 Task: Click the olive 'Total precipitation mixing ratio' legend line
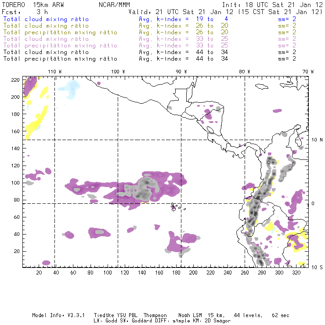coord(60,32)
